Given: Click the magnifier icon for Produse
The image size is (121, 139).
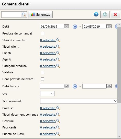Looking at the screenshot, I should 58,108.
